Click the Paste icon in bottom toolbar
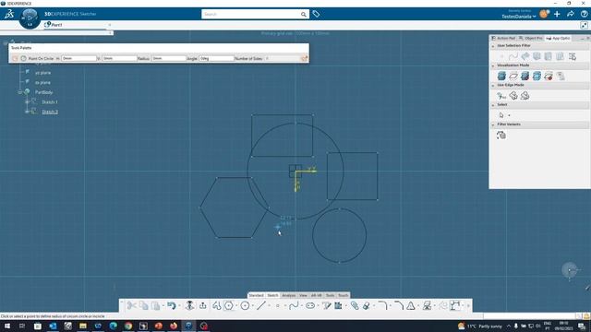 coord(156,305)
